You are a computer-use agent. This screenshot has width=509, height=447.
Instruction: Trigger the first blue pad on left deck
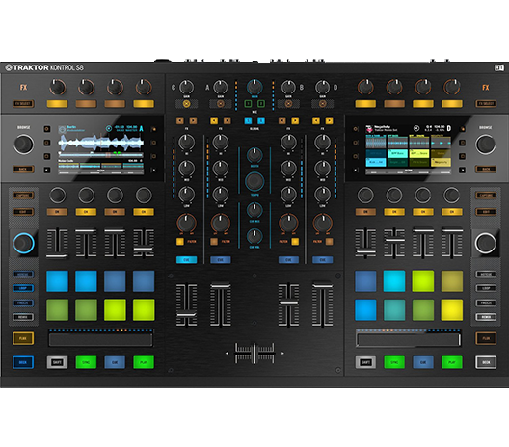(57, 281)
